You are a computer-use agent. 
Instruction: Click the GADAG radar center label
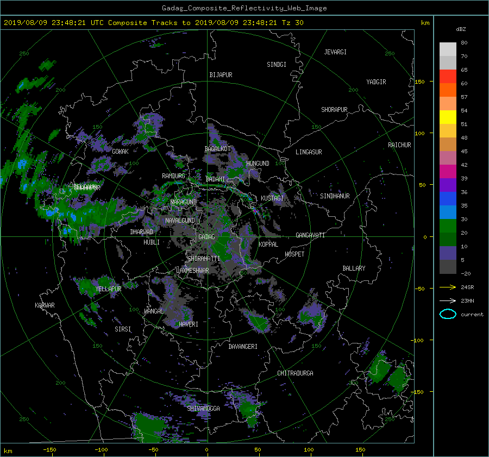(206, 237)
